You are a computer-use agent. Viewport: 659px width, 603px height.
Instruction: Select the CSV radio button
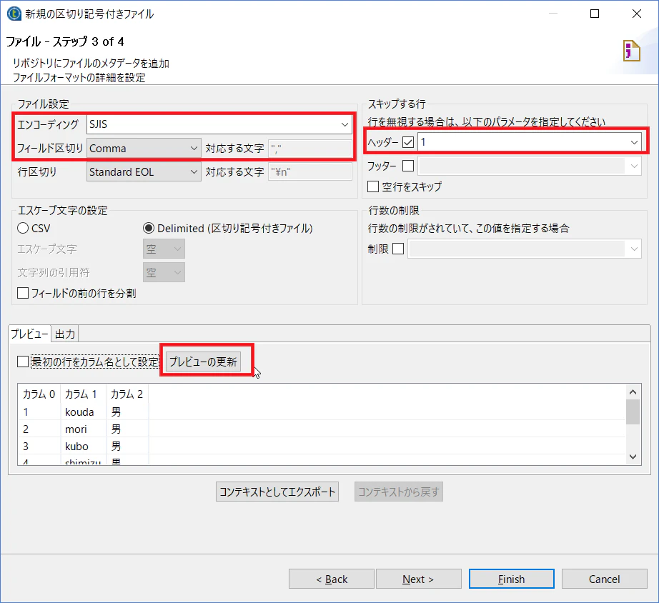click(23, 228)
